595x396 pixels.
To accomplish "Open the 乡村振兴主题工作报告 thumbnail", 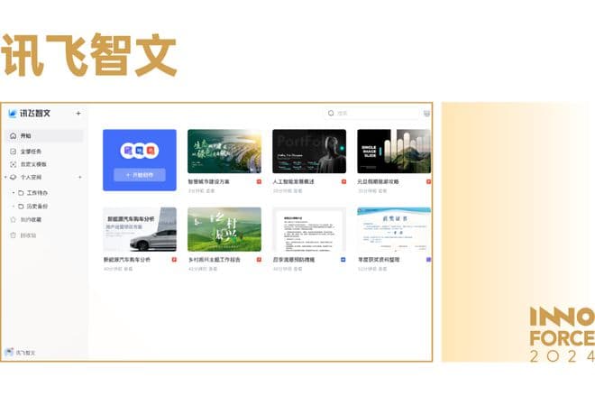I will (x=224, y=229).
